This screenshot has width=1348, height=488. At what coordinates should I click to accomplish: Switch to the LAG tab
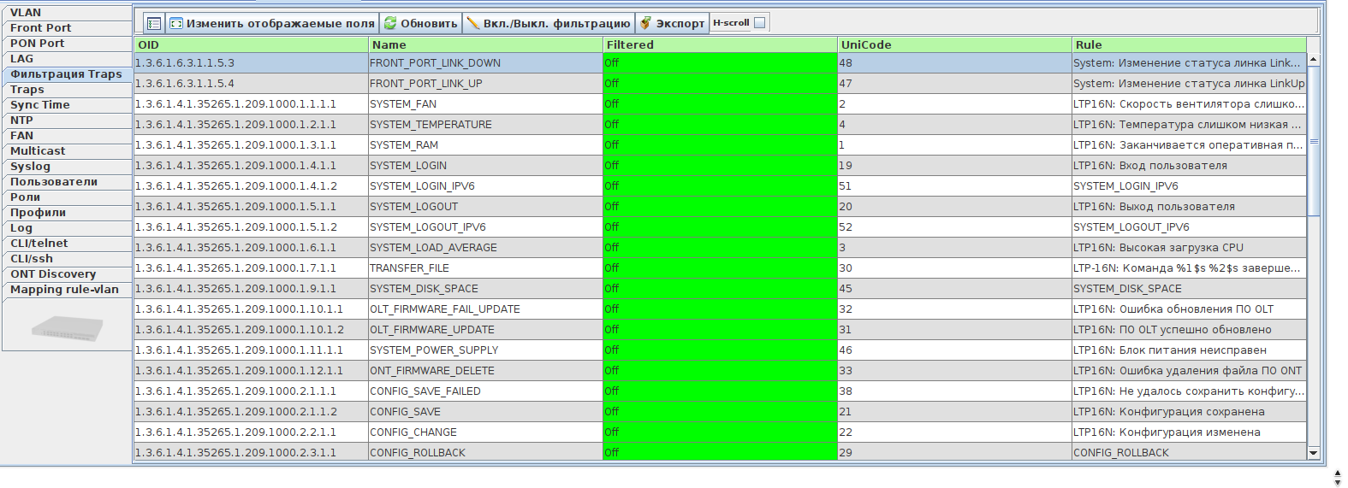(x=68, y=59)
